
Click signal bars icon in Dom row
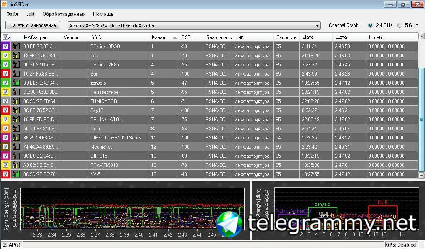pos(16,129)
